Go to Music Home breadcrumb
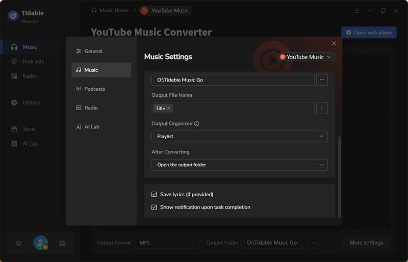The width and height of the screenshot is (408, 262). 110,10
